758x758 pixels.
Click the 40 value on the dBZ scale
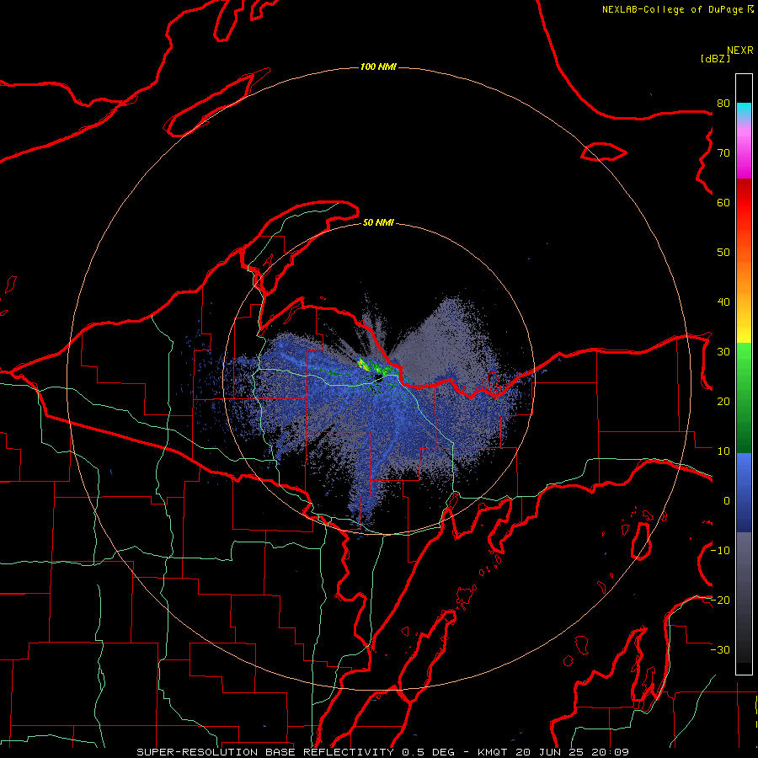(x=723, y=302)
